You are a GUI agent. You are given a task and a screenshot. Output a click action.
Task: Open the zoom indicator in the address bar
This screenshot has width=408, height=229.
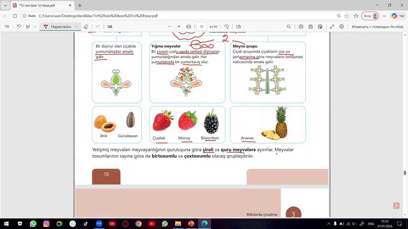(x=339, y=16)
